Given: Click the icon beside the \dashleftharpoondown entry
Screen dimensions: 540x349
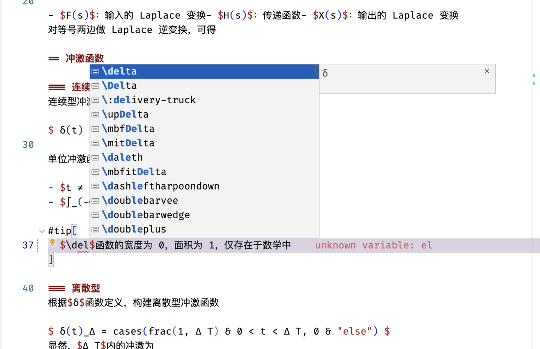Looking at the screenshot, I should pos(95,186).
